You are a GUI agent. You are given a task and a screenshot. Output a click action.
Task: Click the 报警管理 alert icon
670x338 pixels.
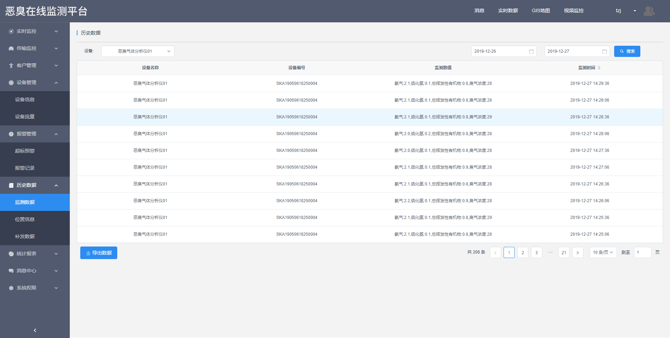click(11, 134)
